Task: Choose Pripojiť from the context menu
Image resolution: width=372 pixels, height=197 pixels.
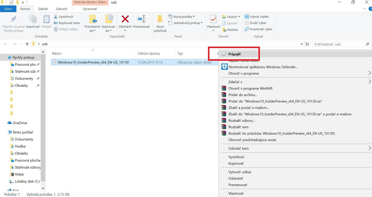Action: [x=295, y=54]
